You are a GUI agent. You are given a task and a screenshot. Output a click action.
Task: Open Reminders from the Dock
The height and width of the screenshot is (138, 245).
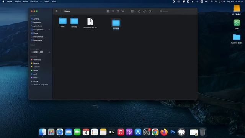(95, 132)
